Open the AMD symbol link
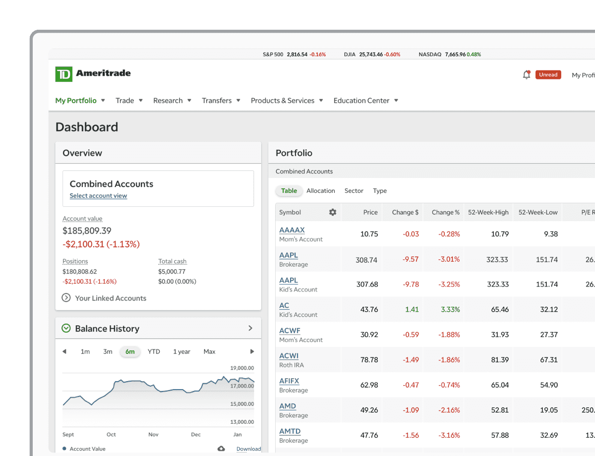 288,406
